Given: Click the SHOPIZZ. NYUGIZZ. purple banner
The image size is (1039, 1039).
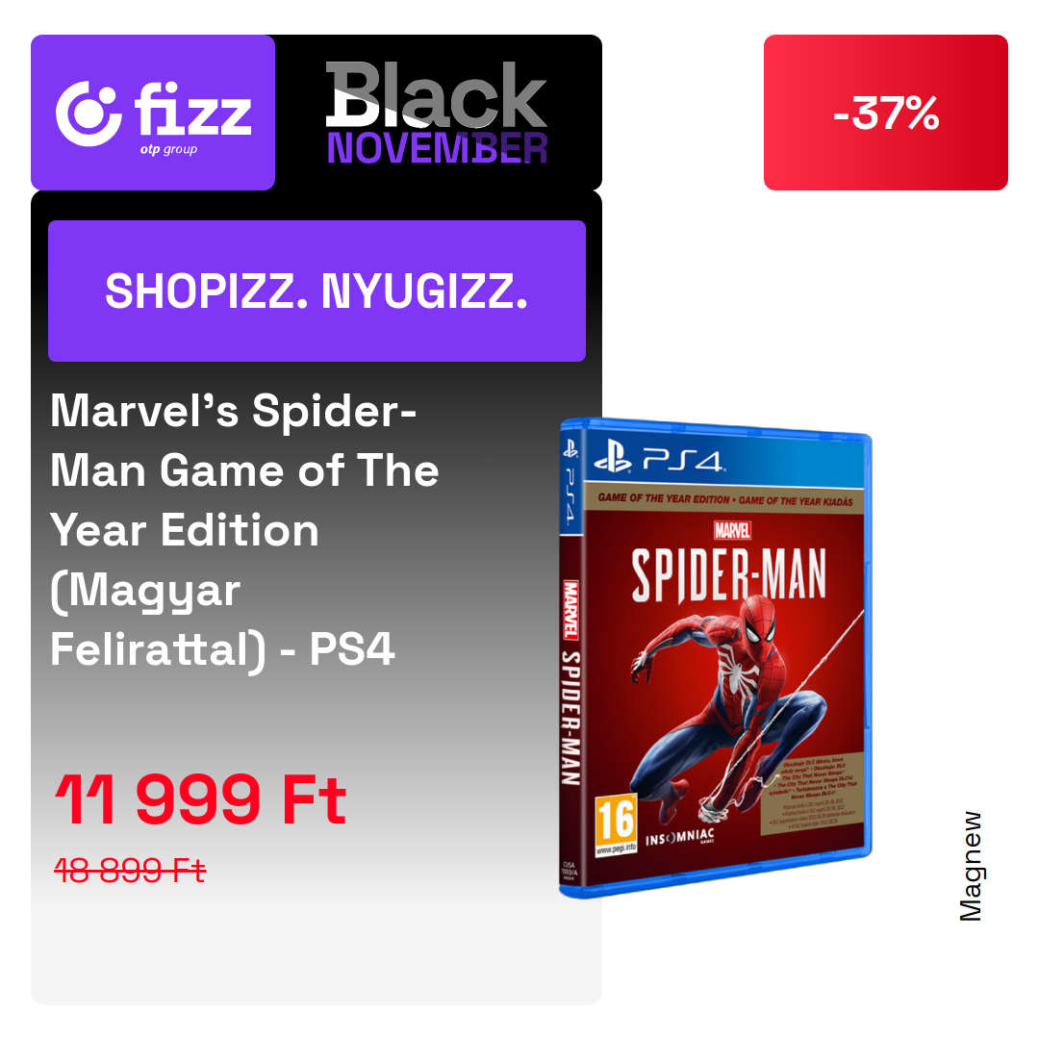Looking at the screenshot, I should click(x=317, y=291).
